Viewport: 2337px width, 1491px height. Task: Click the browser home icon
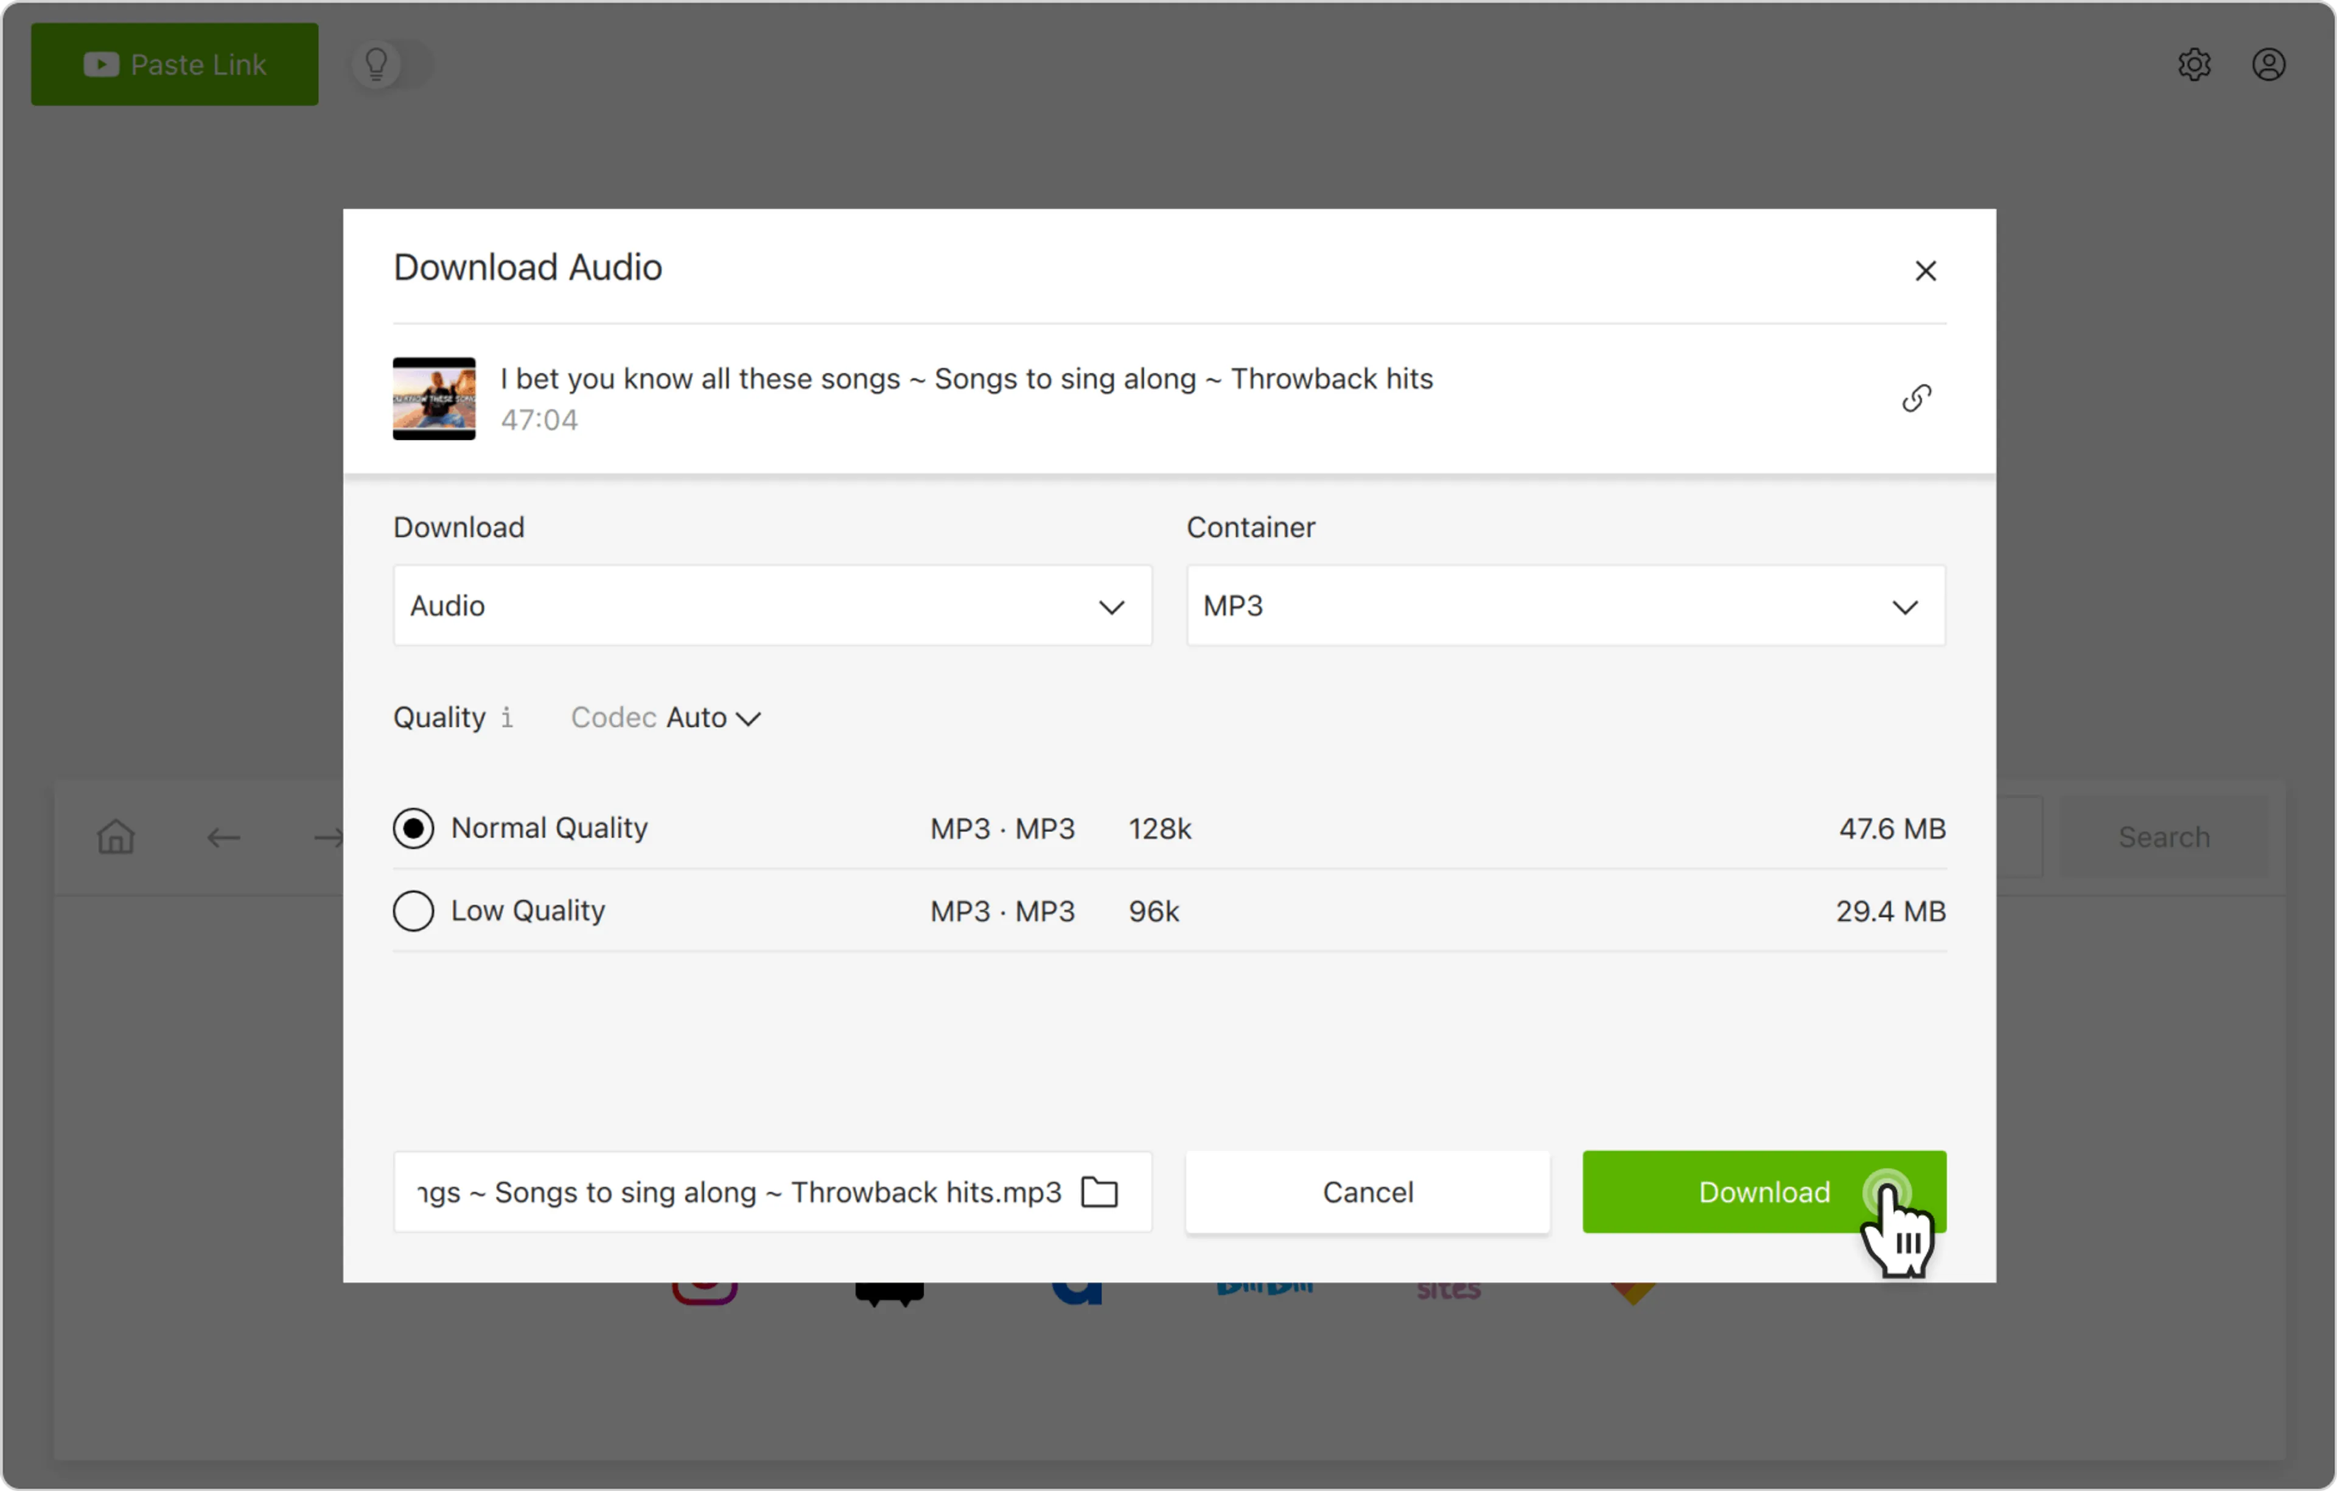pyautogui.click(x=116, y=837)
